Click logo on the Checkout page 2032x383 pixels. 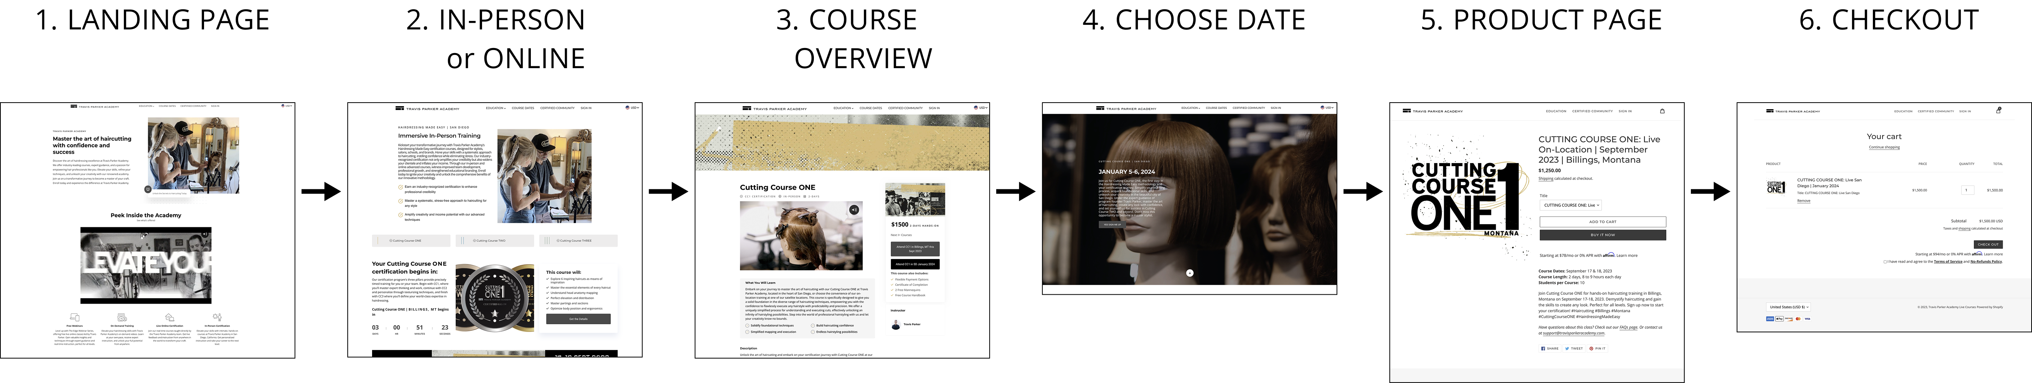click(x=1794, y=112)
